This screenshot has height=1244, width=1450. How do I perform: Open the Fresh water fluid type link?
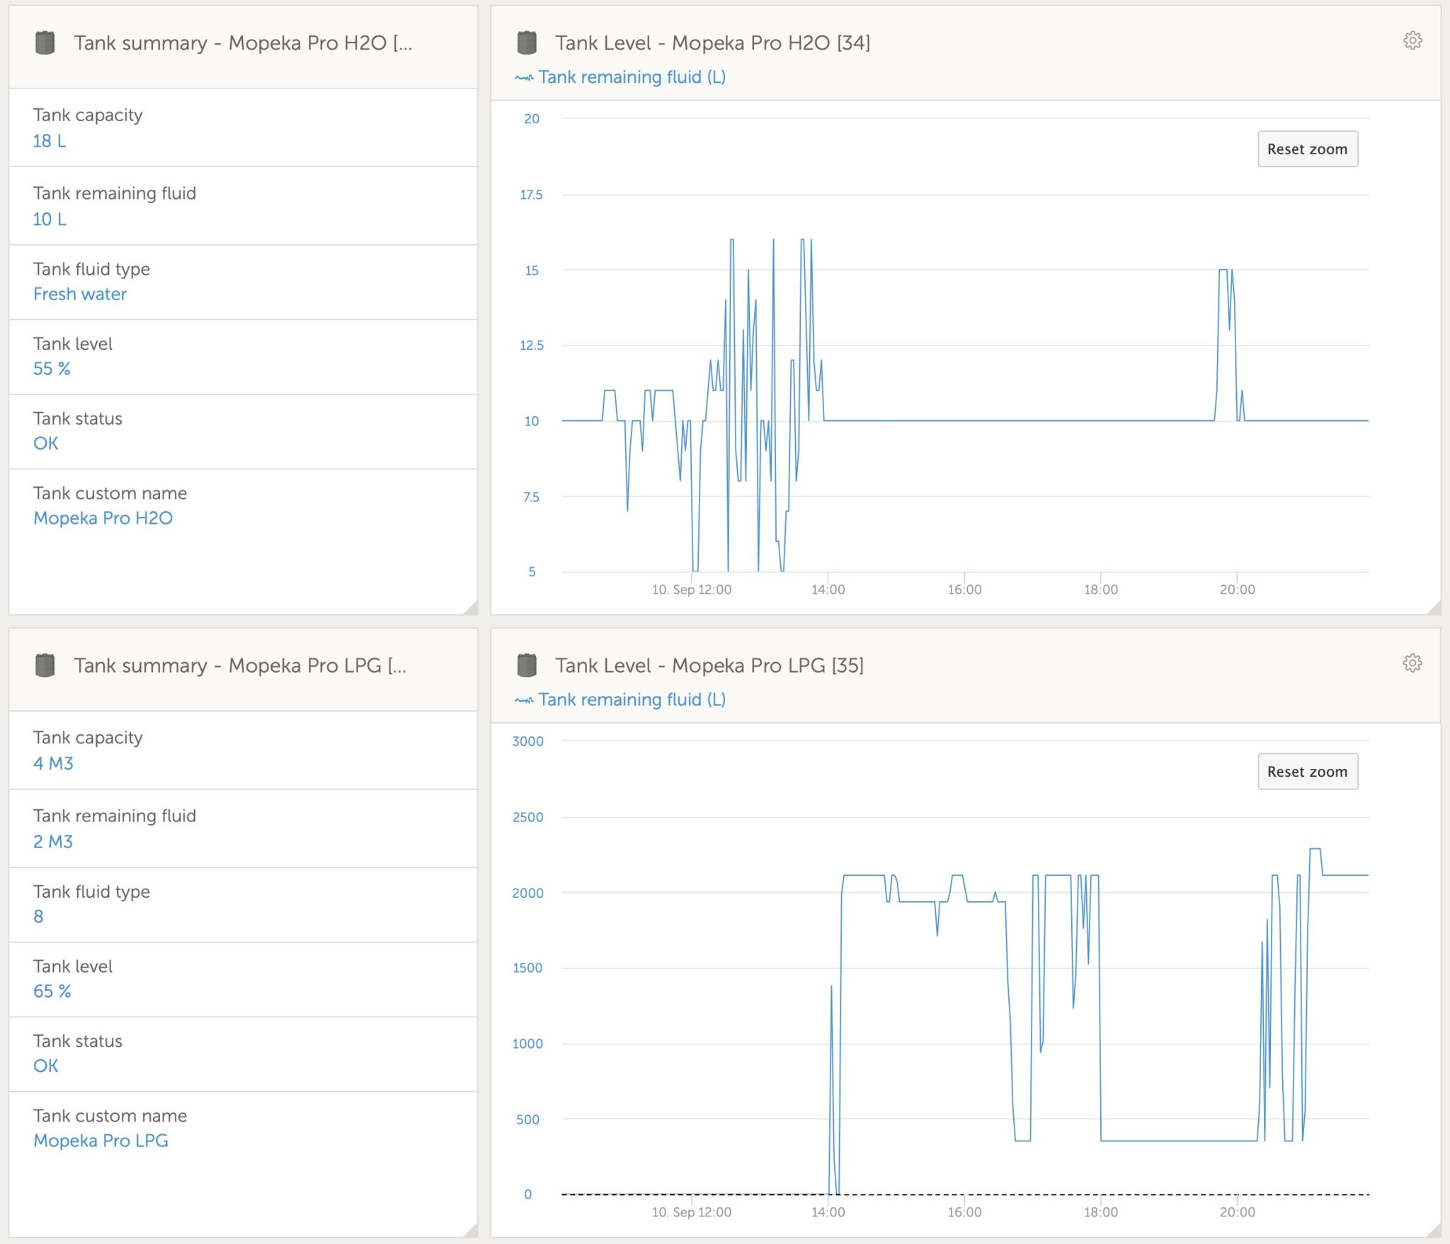[x=80, y=294]
